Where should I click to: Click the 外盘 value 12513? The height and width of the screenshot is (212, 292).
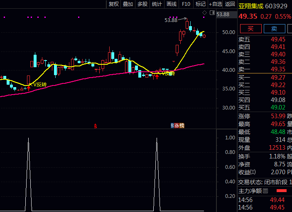point(277,148)
